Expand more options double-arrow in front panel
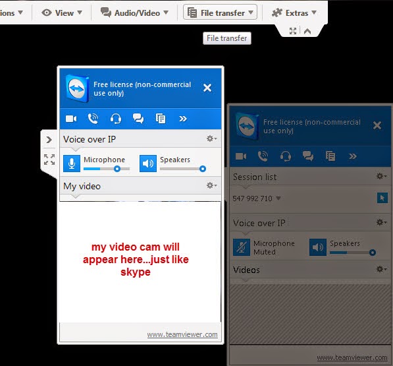 183,119
